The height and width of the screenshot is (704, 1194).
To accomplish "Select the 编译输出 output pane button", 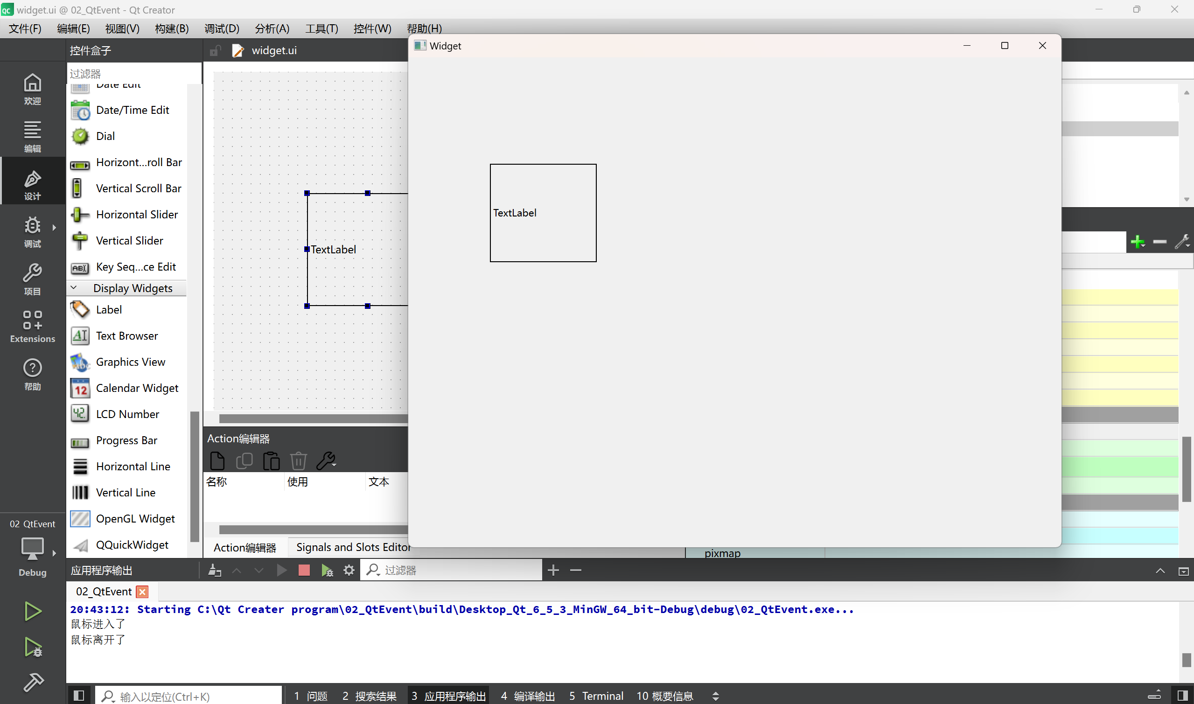I will click(x=528, y=696).
